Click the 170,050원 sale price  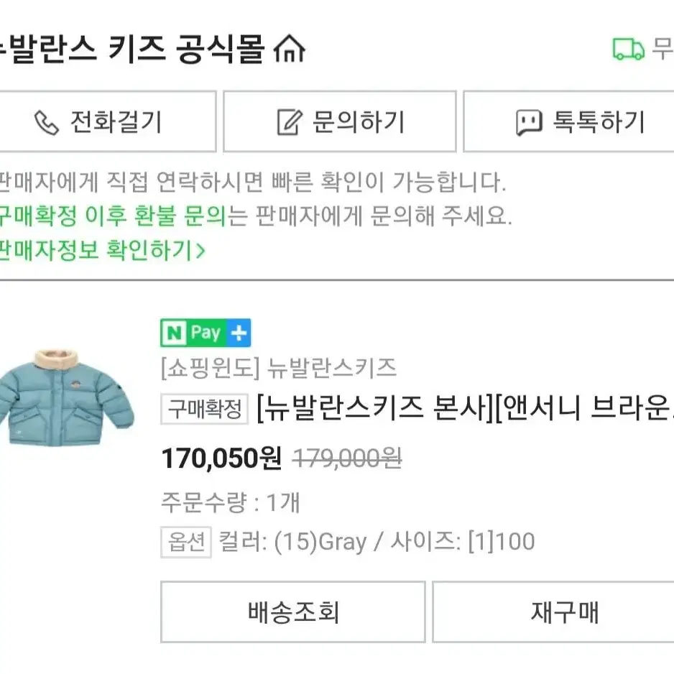221,458
